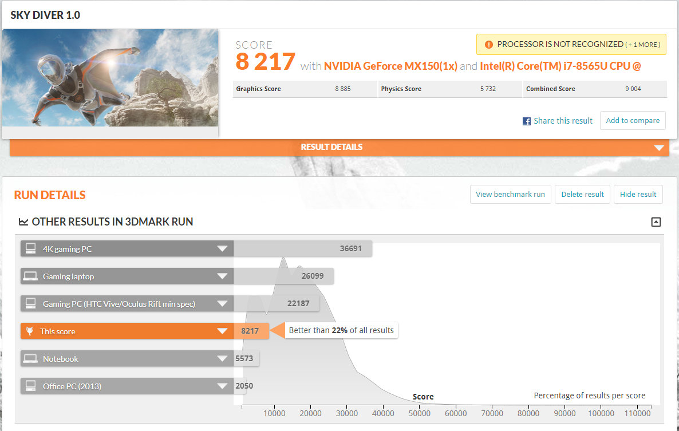Click the trophy icon on This score row
This screenshot has height=431, width=679.
[30, 331]
